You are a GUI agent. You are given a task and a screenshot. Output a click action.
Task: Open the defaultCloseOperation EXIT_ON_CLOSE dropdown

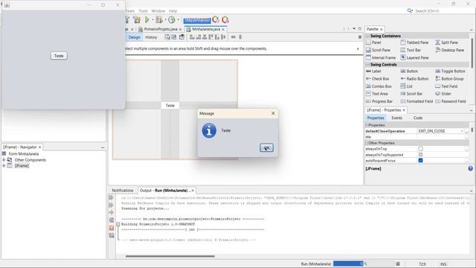tap(462, 131)
